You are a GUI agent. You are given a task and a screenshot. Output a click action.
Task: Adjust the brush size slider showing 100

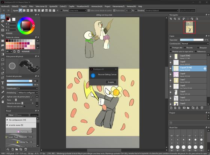[x=19, y=81]
